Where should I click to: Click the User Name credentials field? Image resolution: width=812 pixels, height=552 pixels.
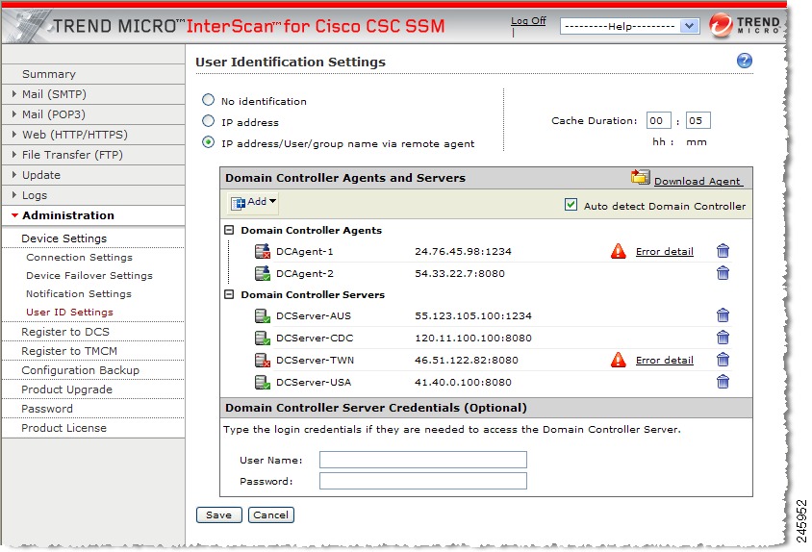click(423, 460)
